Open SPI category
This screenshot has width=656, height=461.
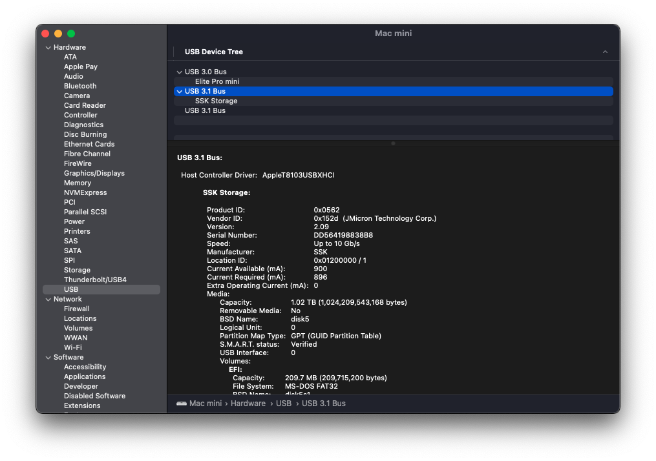tap(69, 260)
